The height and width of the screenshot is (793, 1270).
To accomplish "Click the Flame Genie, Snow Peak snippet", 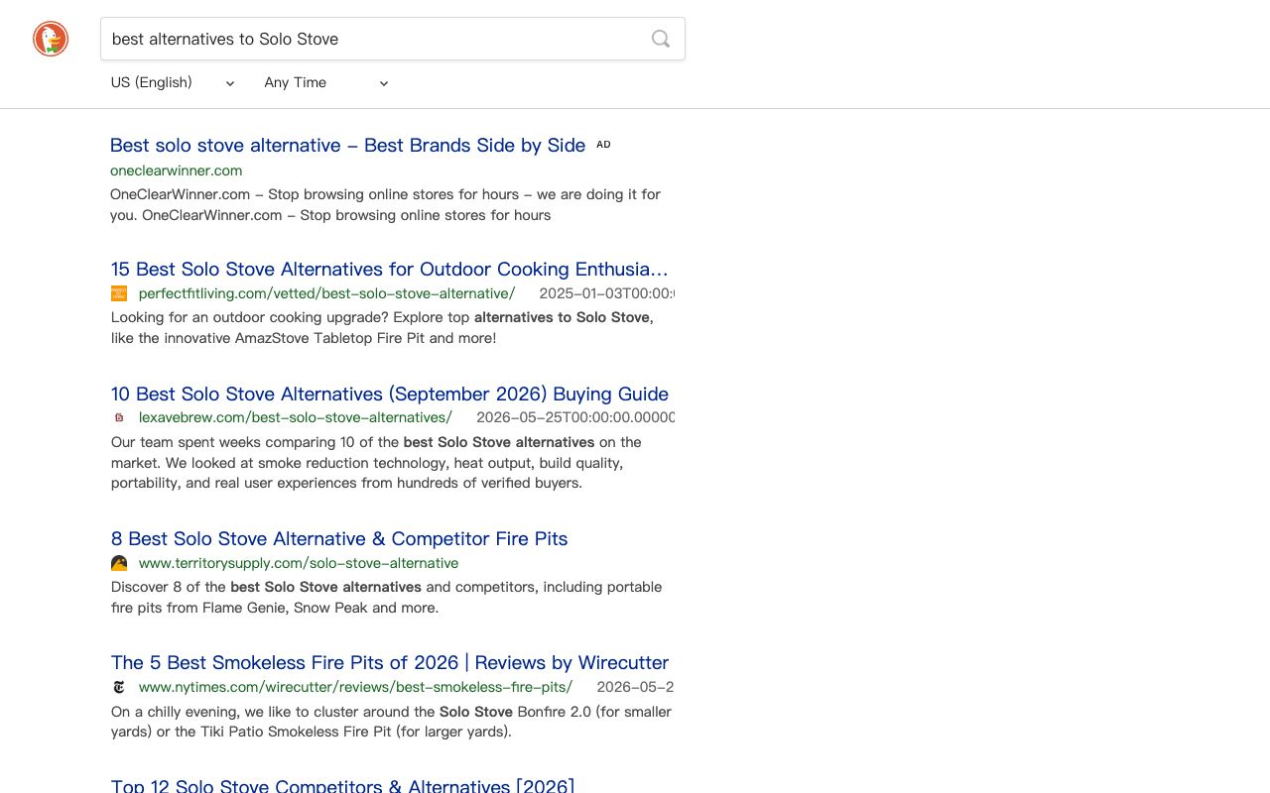I will coord(386,597).
